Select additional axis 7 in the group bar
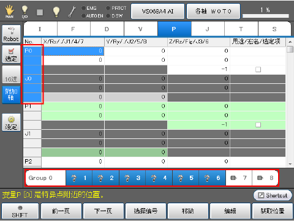Image resolution: width=294 pixels, height=221 pixels. [239, 178]
